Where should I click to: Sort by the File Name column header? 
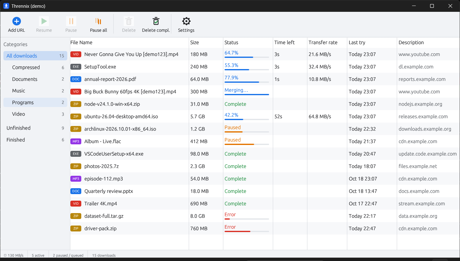pyautogui.click(x=130, y=43)
